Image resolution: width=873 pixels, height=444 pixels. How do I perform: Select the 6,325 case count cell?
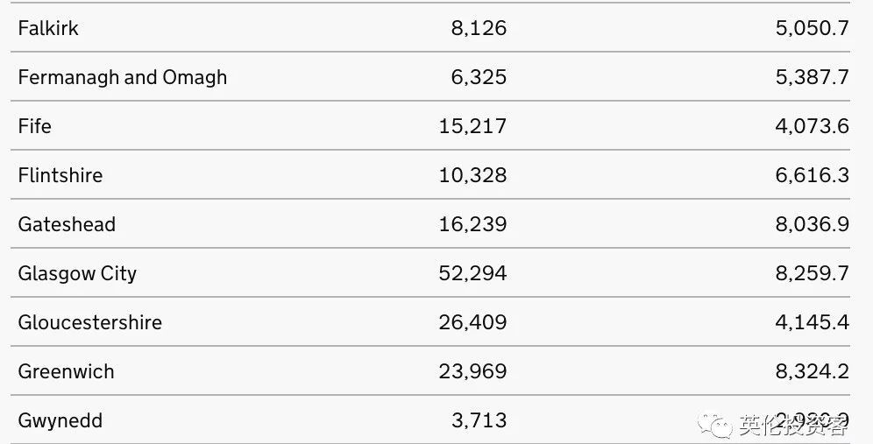coord(479,77)
